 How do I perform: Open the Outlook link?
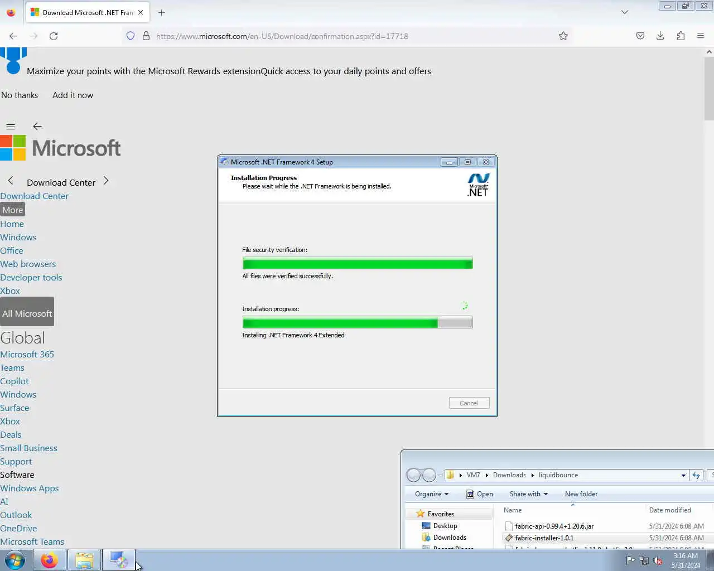[16, 515]
